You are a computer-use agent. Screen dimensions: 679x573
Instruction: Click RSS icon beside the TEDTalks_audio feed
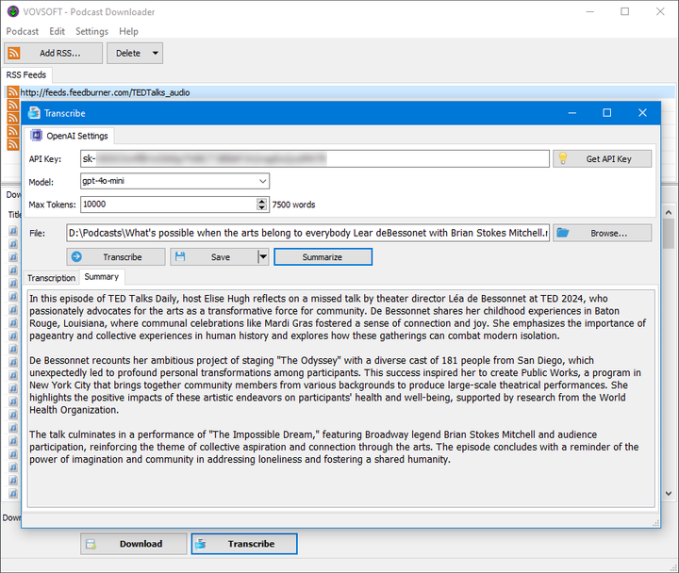[13, 92]
